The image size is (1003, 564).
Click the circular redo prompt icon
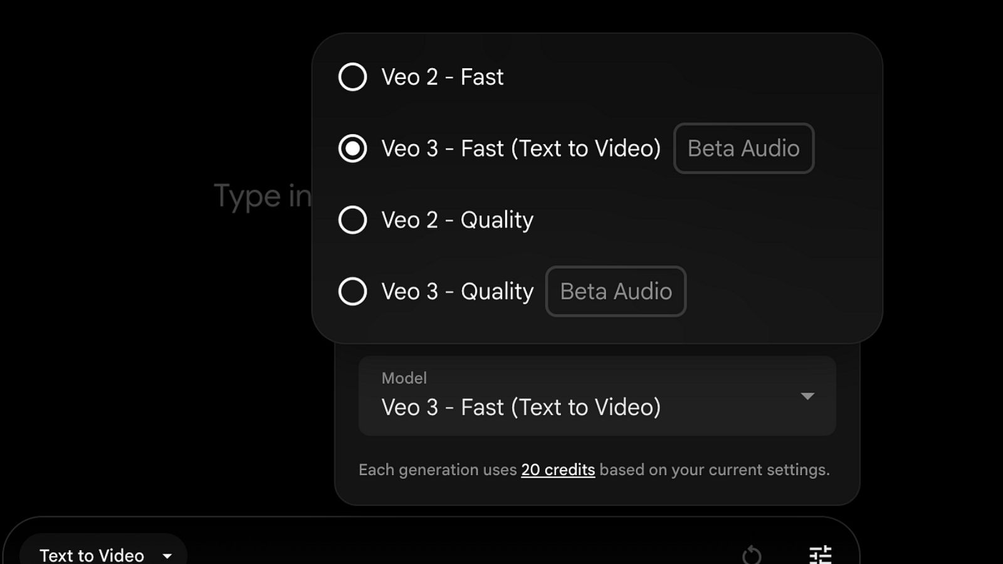click(x=752, y=555)
